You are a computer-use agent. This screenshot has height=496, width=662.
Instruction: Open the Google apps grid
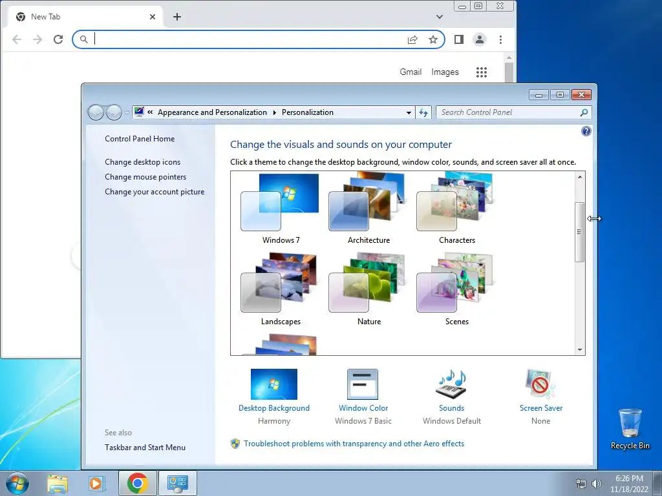pos(482,72)
